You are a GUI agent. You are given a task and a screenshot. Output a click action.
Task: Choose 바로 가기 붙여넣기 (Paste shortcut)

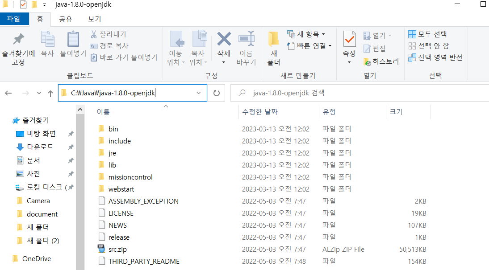pos(124,57)
